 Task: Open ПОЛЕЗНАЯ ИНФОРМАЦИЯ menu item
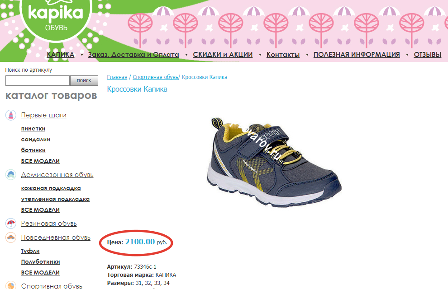[357, 55]
